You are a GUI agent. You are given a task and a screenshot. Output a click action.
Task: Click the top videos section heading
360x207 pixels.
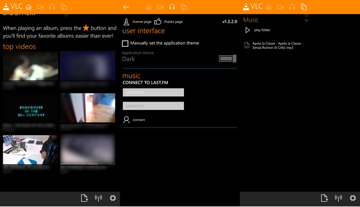coord(19,47)
